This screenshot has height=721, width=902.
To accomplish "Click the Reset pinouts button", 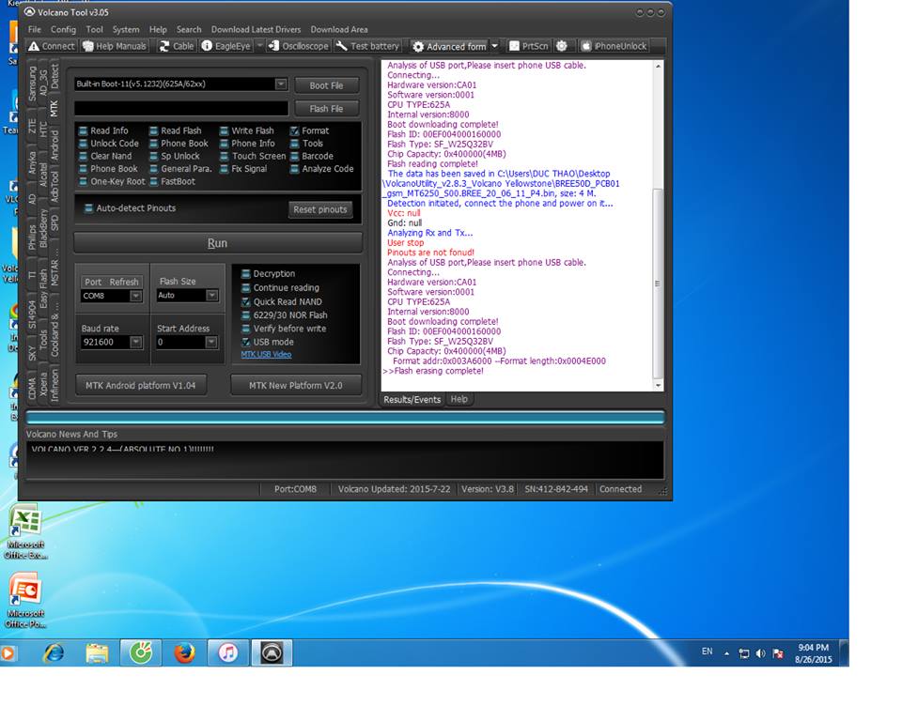I will pyautogui.click(x=319, y=209).
